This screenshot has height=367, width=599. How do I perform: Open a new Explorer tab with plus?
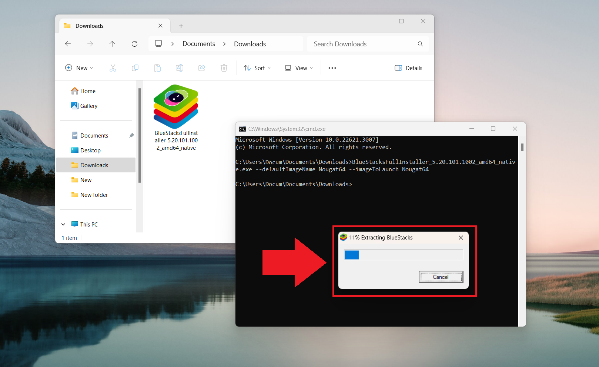pos(181,26)
